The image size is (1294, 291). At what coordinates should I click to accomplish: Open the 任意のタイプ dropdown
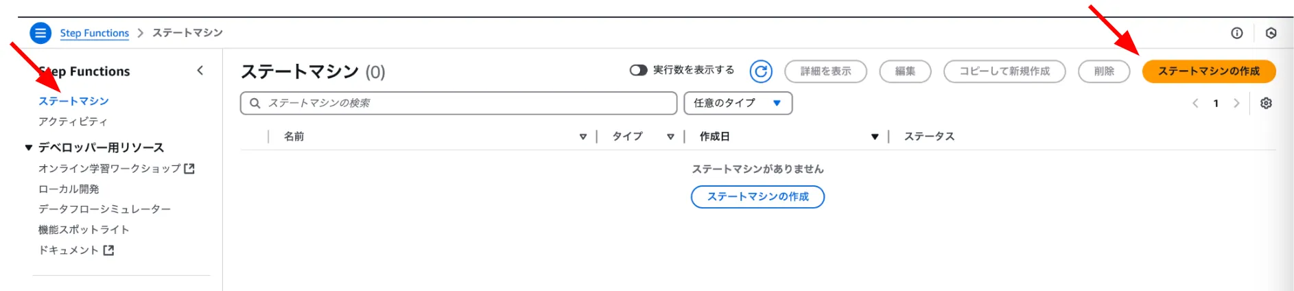click(738, 103)
